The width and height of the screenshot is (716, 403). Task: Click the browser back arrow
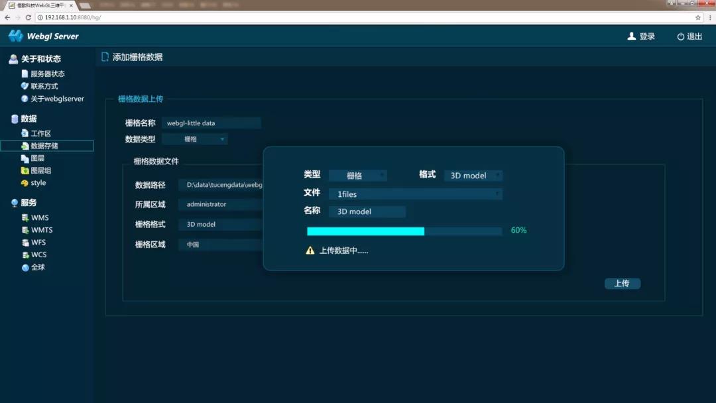pyautogui.click(x=7, y=17)
